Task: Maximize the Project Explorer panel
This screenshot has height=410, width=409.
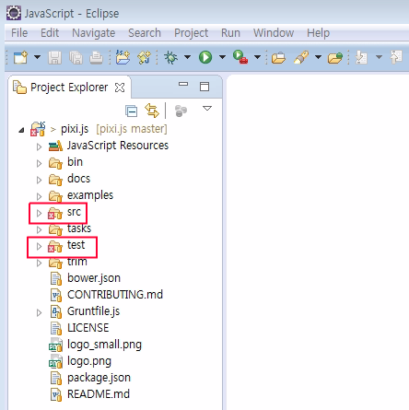Action: [x=204, y=87]
